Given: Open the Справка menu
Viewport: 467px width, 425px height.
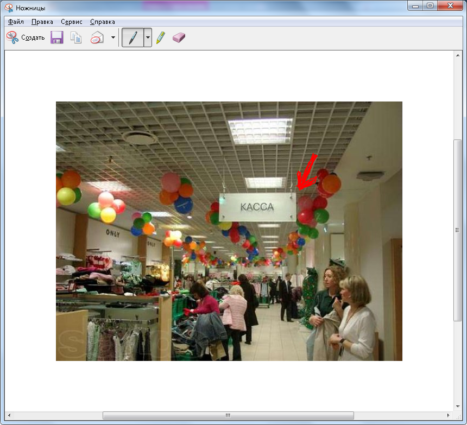Looking at the screenshot, I should (x=102, y=22).
